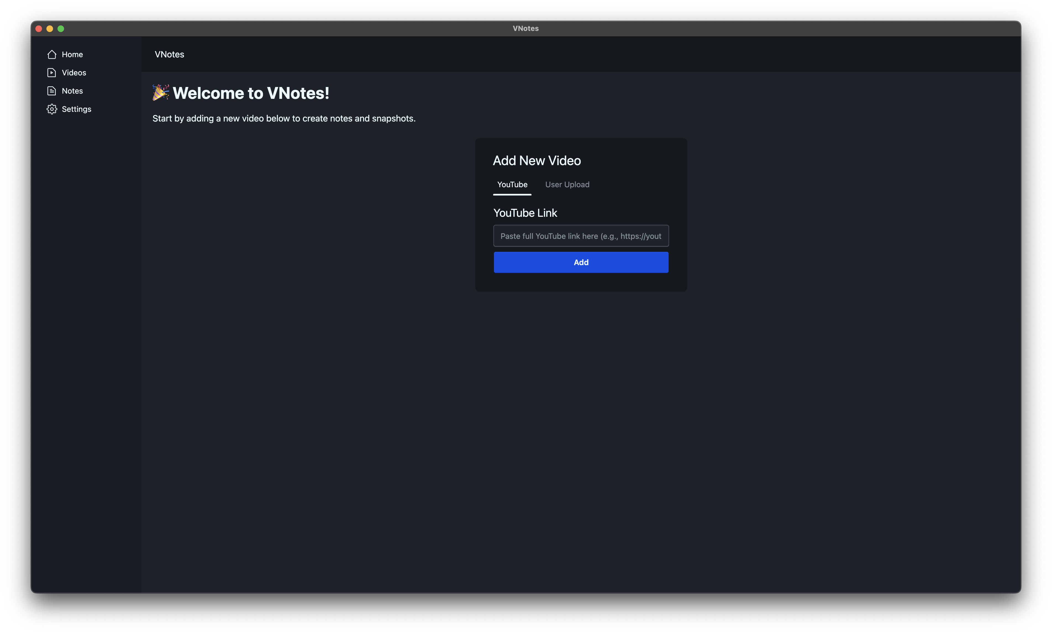Click the party popper emoji

coord(161,93)
